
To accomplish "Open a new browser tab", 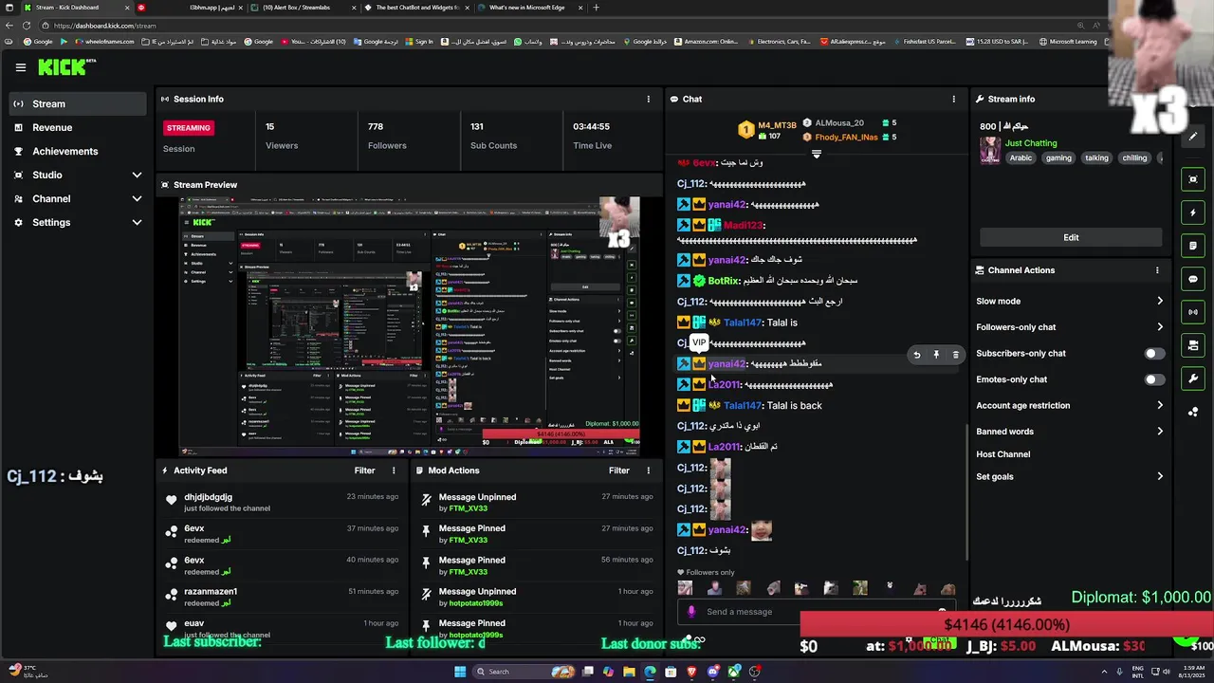I will pos(596,8).
